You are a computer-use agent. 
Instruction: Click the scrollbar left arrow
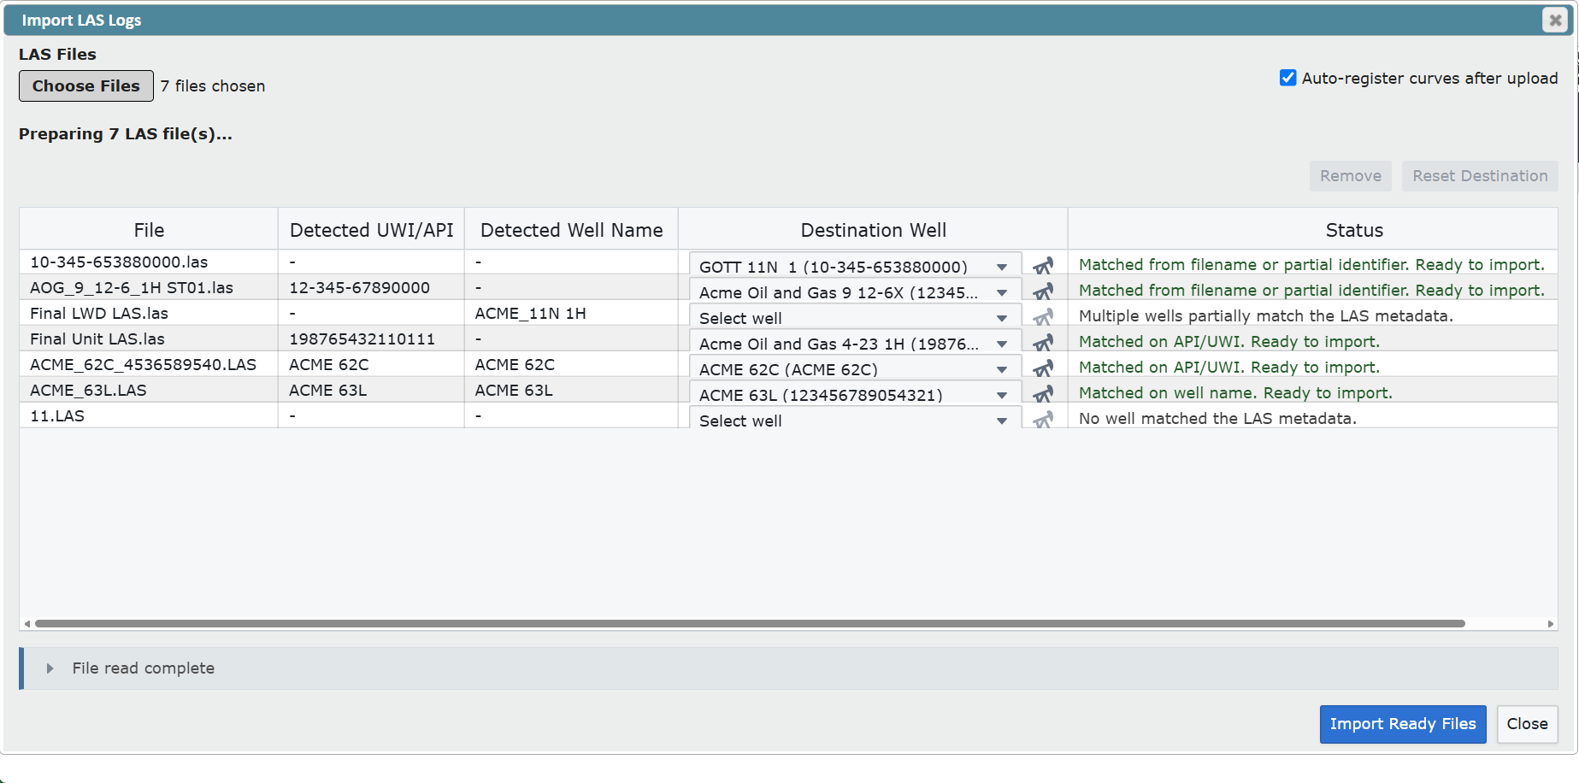click(27, 624)
